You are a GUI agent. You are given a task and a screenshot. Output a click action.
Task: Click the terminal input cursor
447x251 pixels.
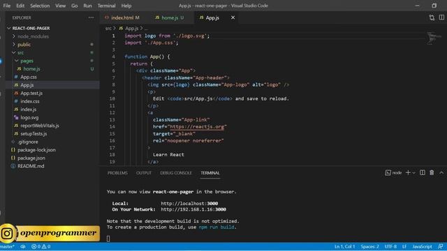pos(108,238)
